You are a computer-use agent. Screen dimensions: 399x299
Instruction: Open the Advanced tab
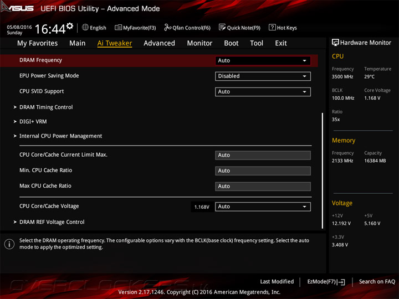pos(159,43)
